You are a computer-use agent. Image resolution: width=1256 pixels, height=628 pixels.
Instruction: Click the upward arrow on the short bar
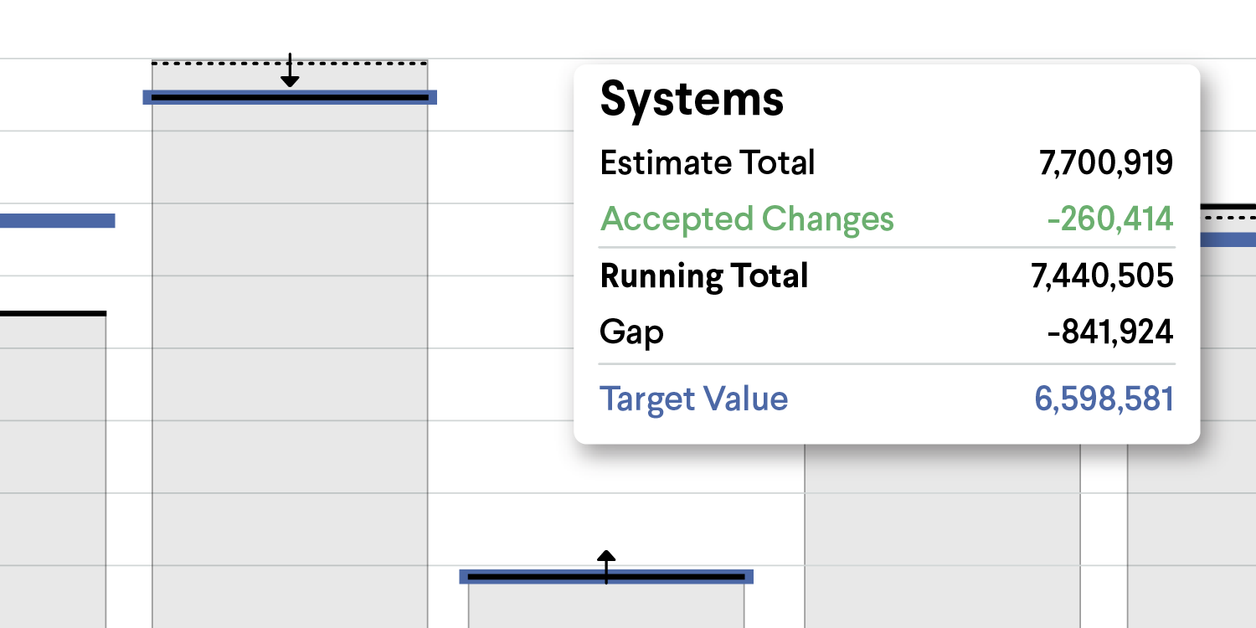pos(606,567)
